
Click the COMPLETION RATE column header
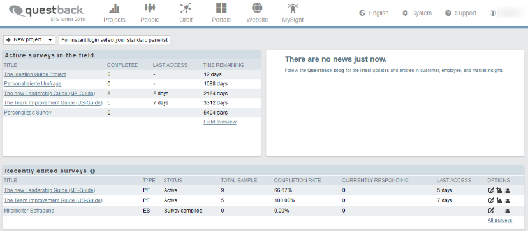point(297,180)
